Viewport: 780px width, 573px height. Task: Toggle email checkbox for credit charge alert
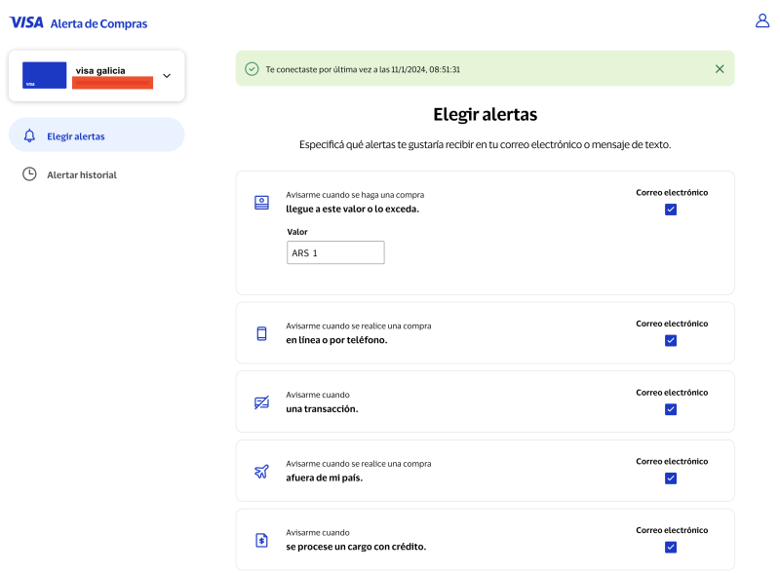[x=671, y=547]
